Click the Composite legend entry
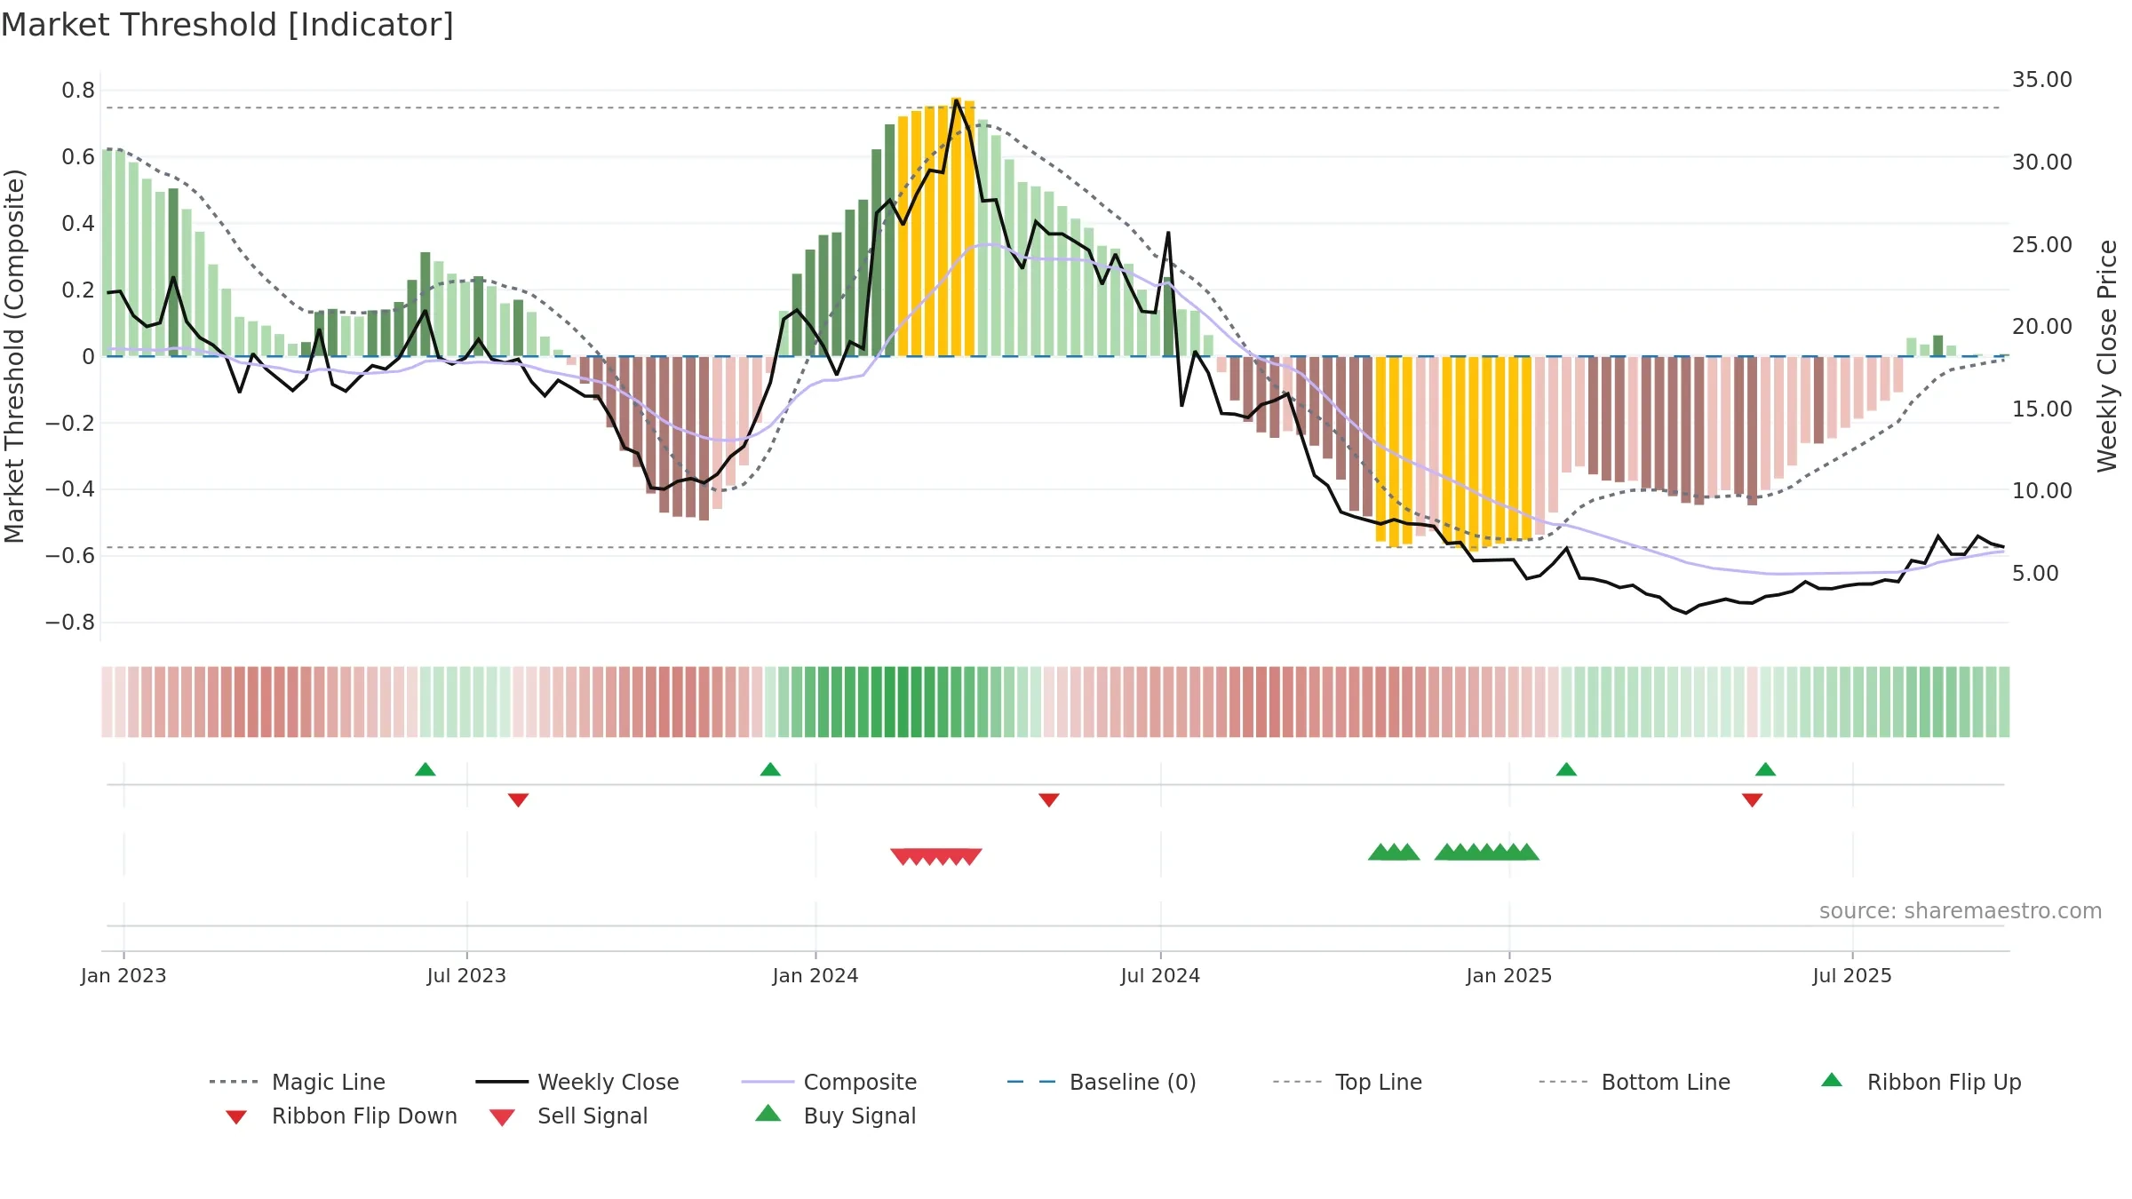Image resolution: width=2132 pixels, height=1199 pixels. pos(829,1082)
